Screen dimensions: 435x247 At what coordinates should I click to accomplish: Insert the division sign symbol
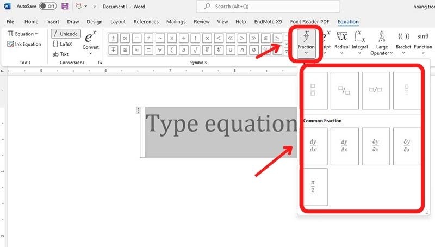(184, 38)
